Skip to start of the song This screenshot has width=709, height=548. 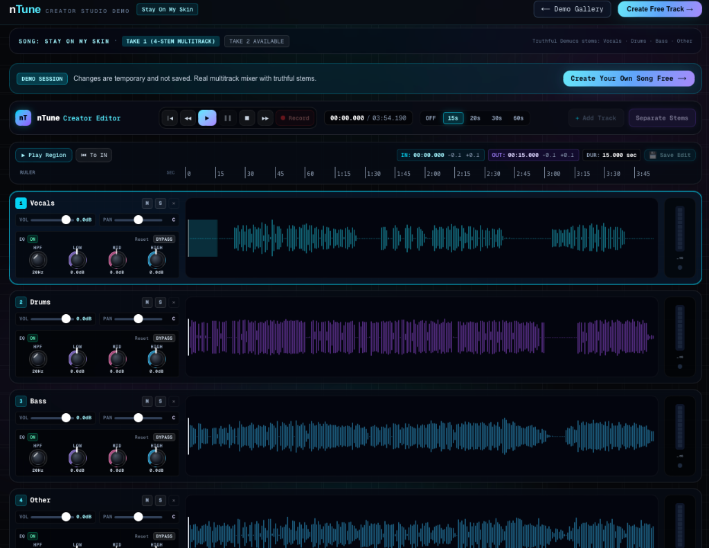tap(170, 118)
